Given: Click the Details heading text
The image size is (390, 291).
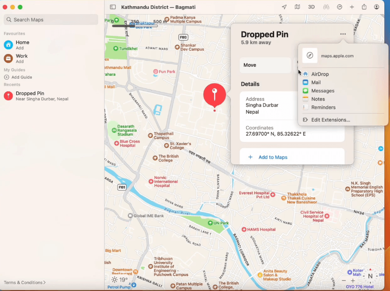Looking at the screenshot, I should pyautogui.click(x=250, y=84).
